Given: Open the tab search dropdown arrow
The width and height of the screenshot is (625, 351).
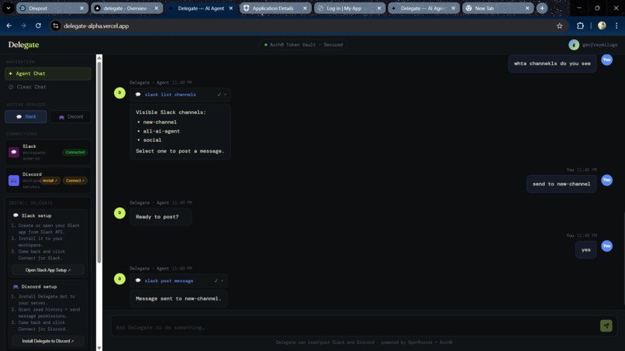Looking at the screenshot, I should tap(8, 8).
